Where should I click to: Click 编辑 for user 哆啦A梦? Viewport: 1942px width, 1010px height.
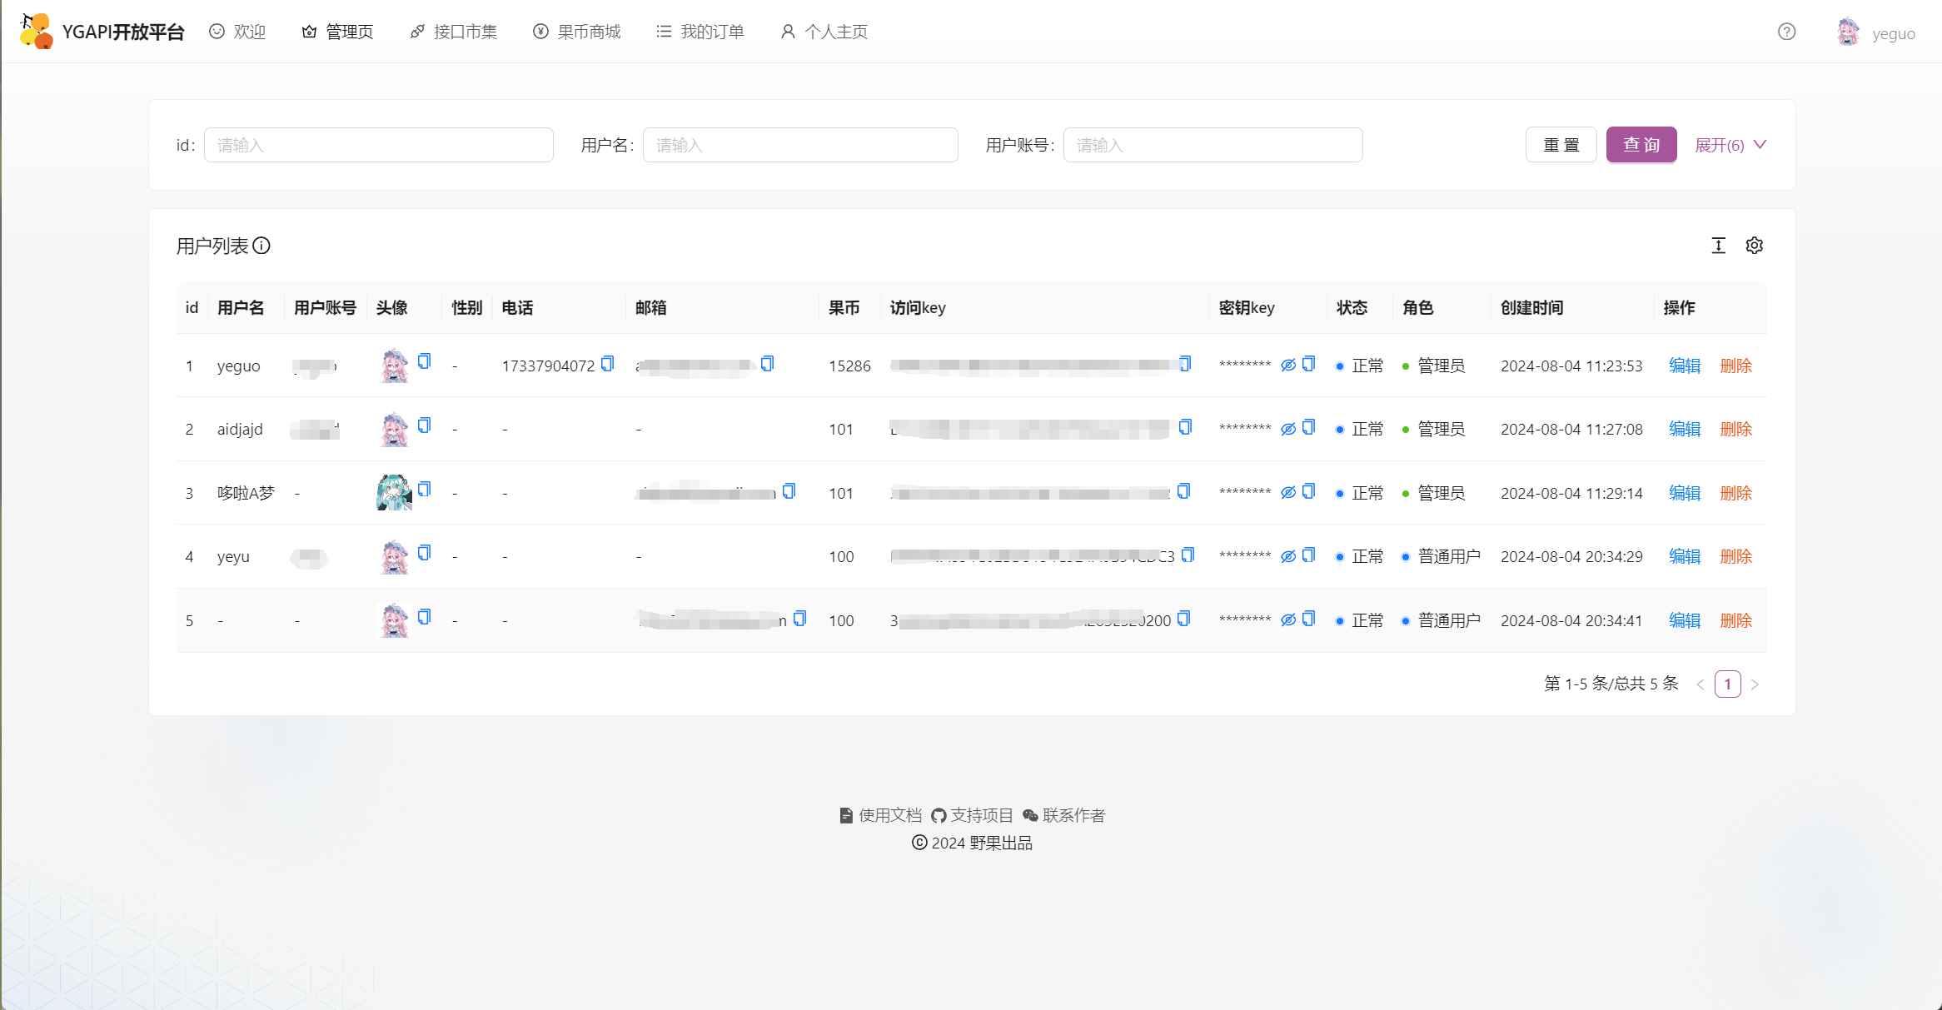point(1685,492)
